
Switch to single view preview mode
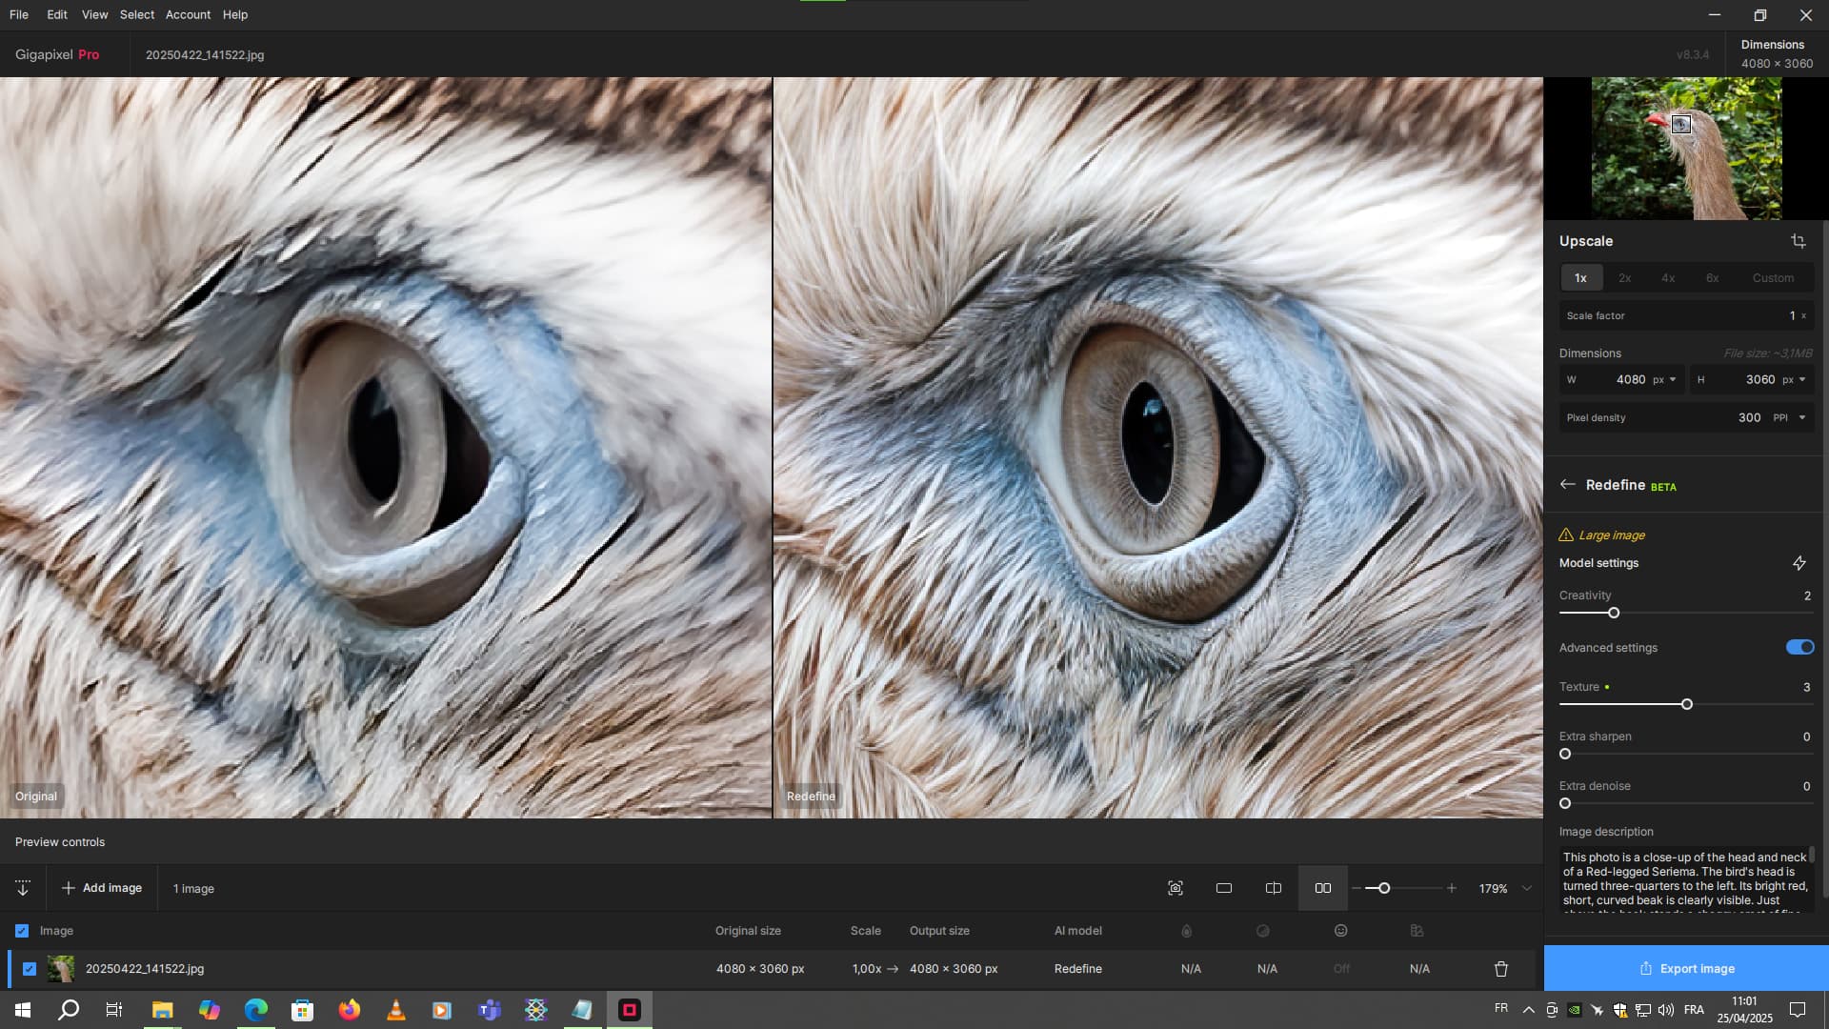[1224, 888]
